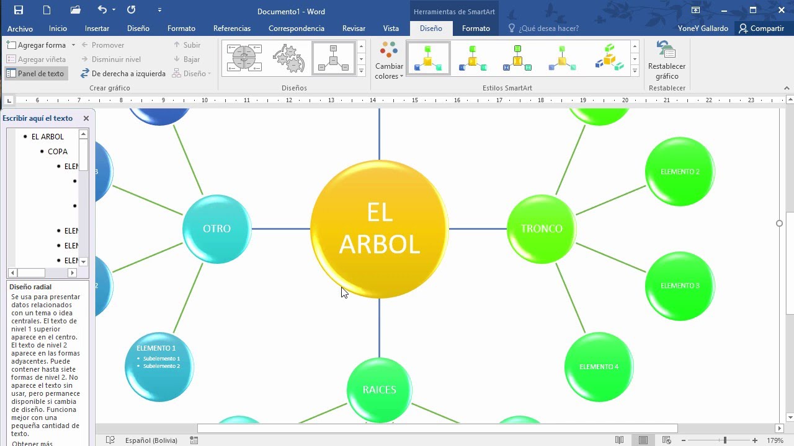
Task: Expand the Agregar forma dropdown arrow
Action: (x=73, y=45)
